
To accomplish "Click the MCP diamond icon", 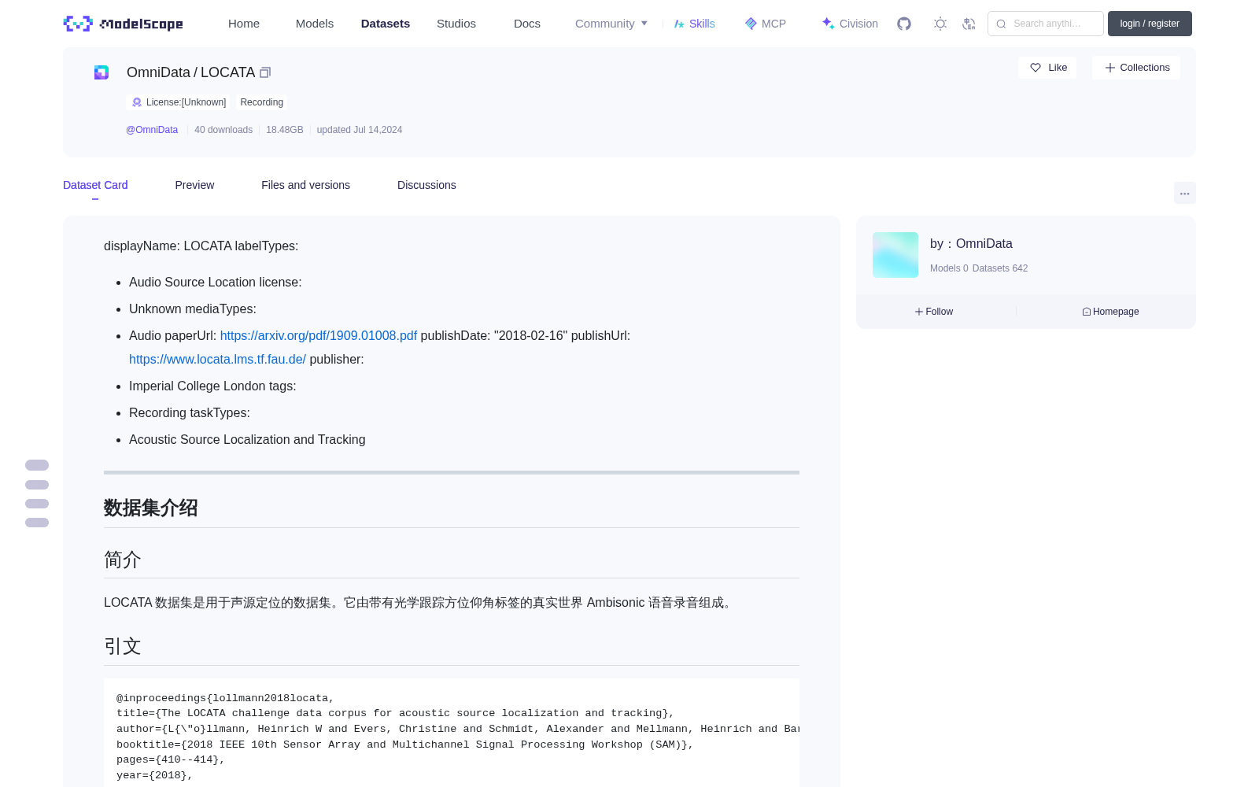I will point(751,24).
